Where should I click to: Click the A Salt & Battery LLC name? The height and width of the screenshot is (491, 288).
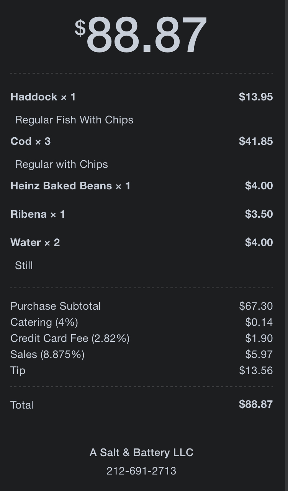141,453
